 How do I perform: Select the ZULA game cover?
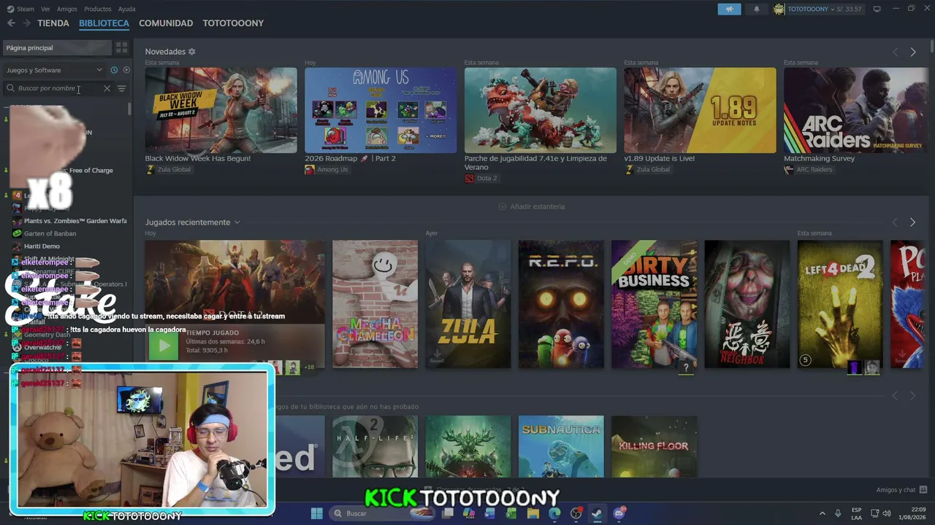click(468, 304)
